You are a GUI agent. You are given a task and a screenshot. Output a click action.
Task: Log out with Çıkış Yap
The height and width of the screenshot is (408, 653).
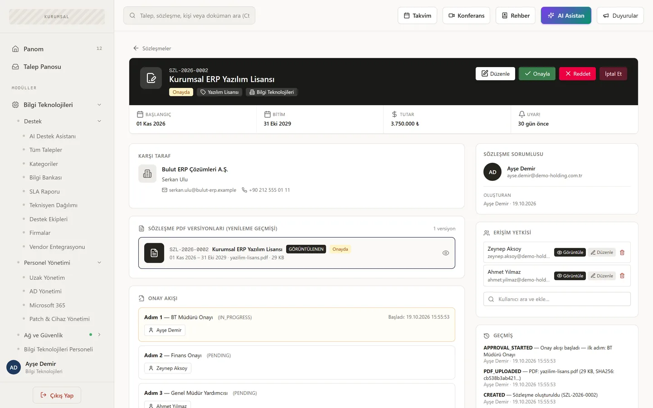pos(57,395)
